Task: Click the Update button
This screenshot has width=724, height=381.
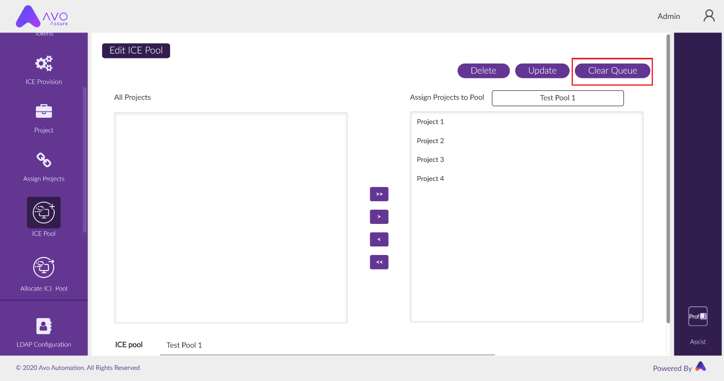Action: click(542, 70)
